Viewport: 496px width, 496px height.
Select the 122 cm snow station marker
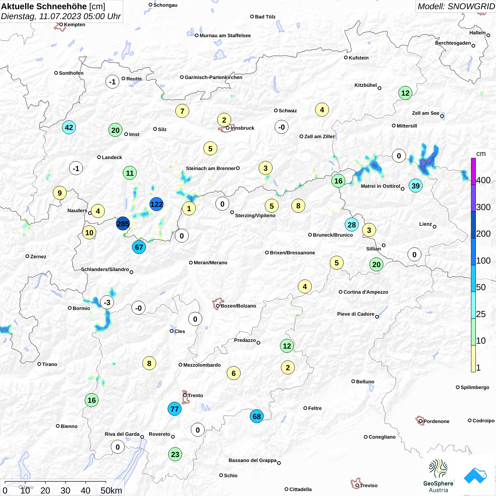(156, 204)
